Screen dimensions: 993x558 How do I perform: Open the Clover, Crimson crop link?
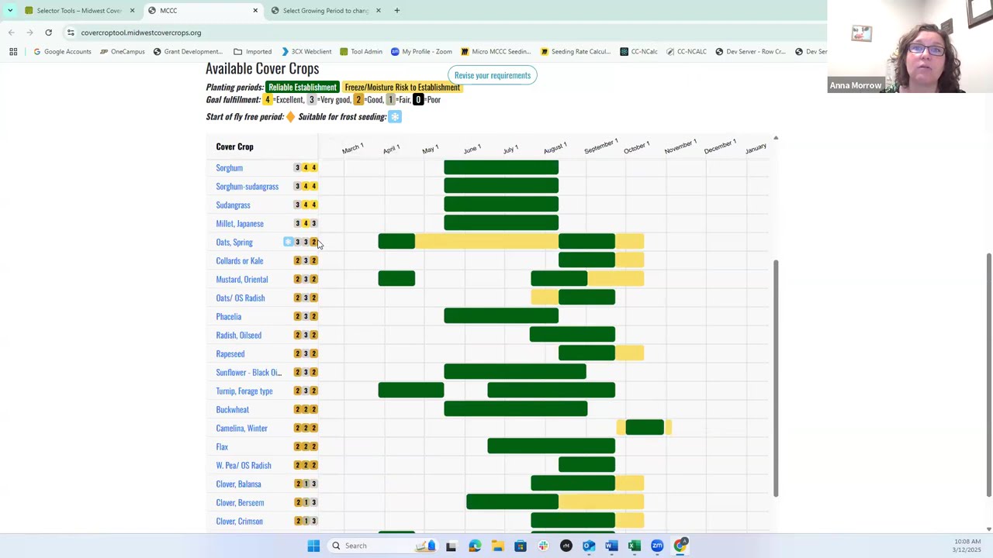pos(239,521)
